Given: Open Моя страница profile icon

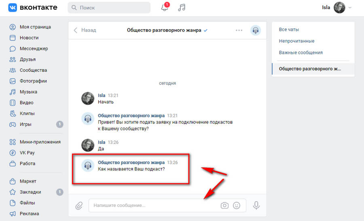Looking at the screenshot, I should 13,27.
